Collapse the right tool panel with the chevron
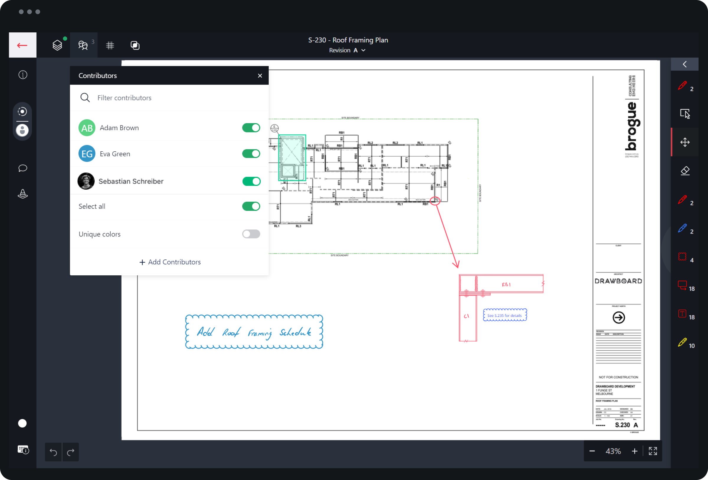708x480 pixels. [685, 64]
